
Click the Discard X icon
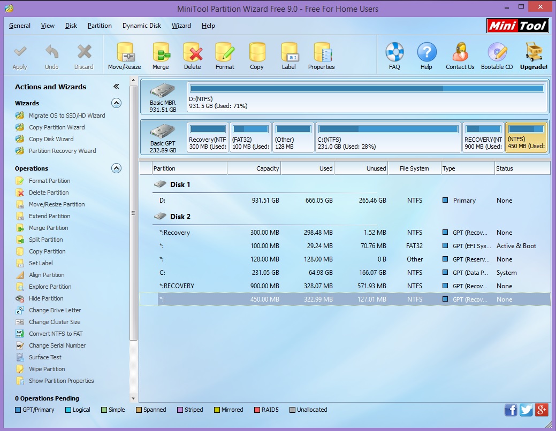[84, 57]
